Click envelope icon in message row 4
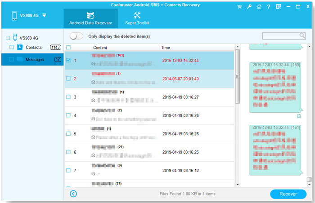The width and height of the screenshot is (315, 203). (x=93, y=119)
